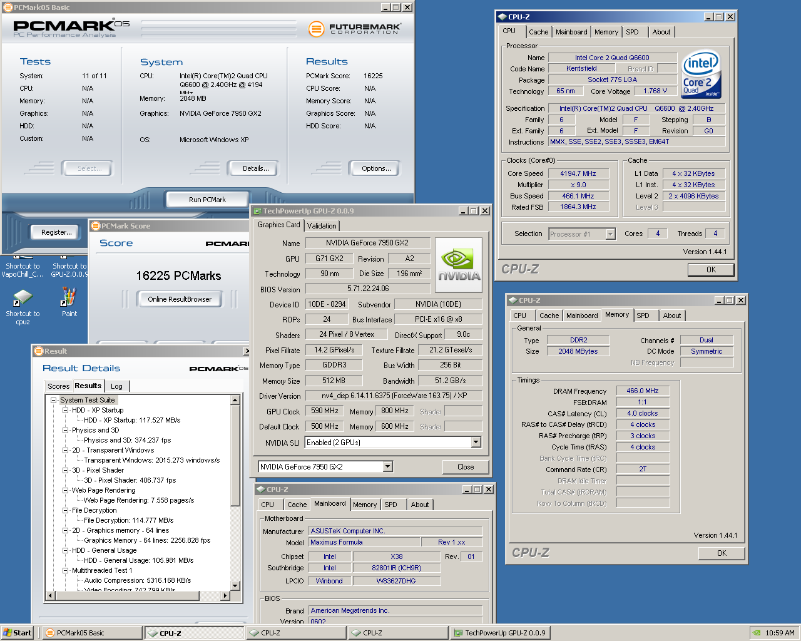Screen dimensions: 801x641
Task: Open the NVIDIA SLI dropdown in GPU-Z
Action: (476, 442)
